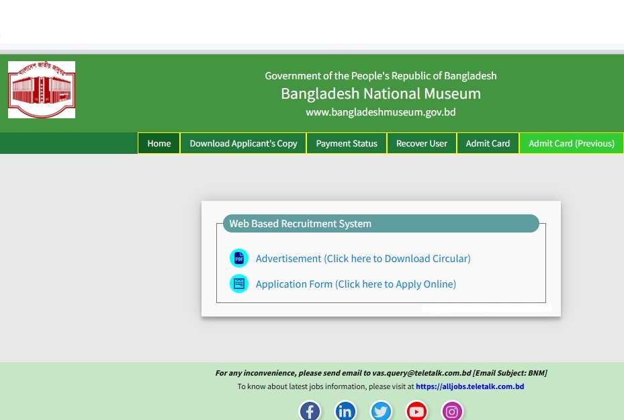624x420 pixels.
Task: Open the Instagram social icon
Action: [x=452, y=411]
